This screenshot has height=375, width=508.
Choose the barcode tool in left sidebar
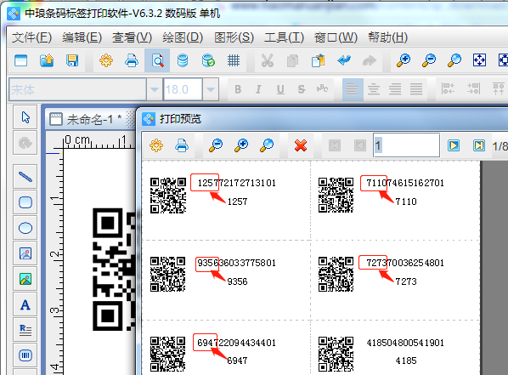coord(25,355)
